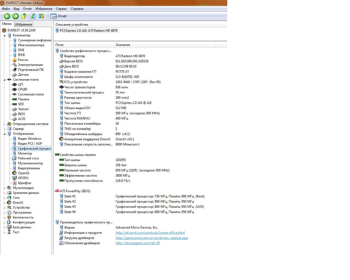
Task: Open the Избранное menu in menu bar
Action: pos(44,9)
